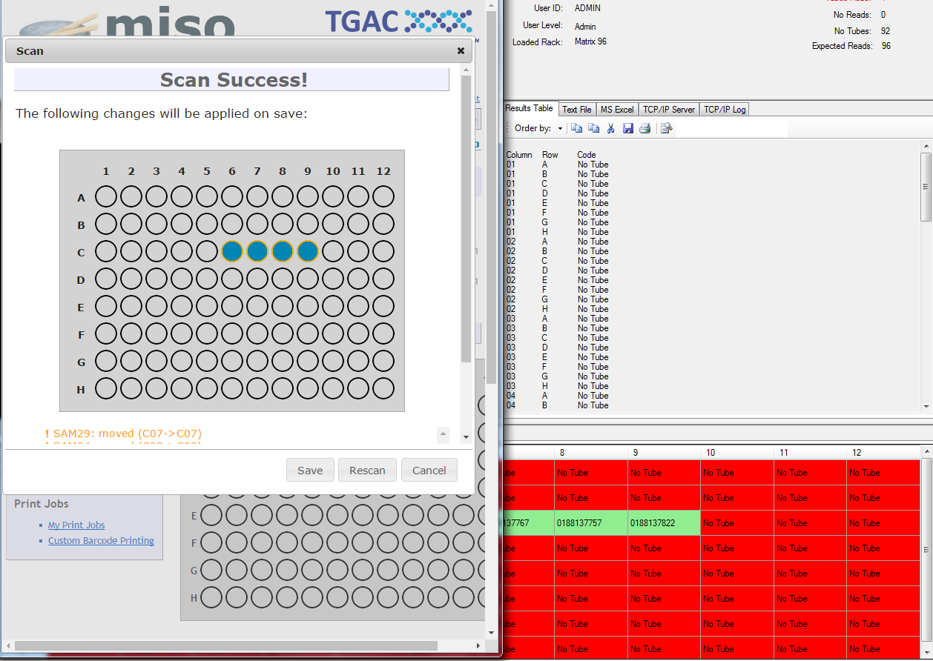Click the Column header in Results Table
Image resolution: width=933 pixels, height=661 pixels.
pos(519,155)
